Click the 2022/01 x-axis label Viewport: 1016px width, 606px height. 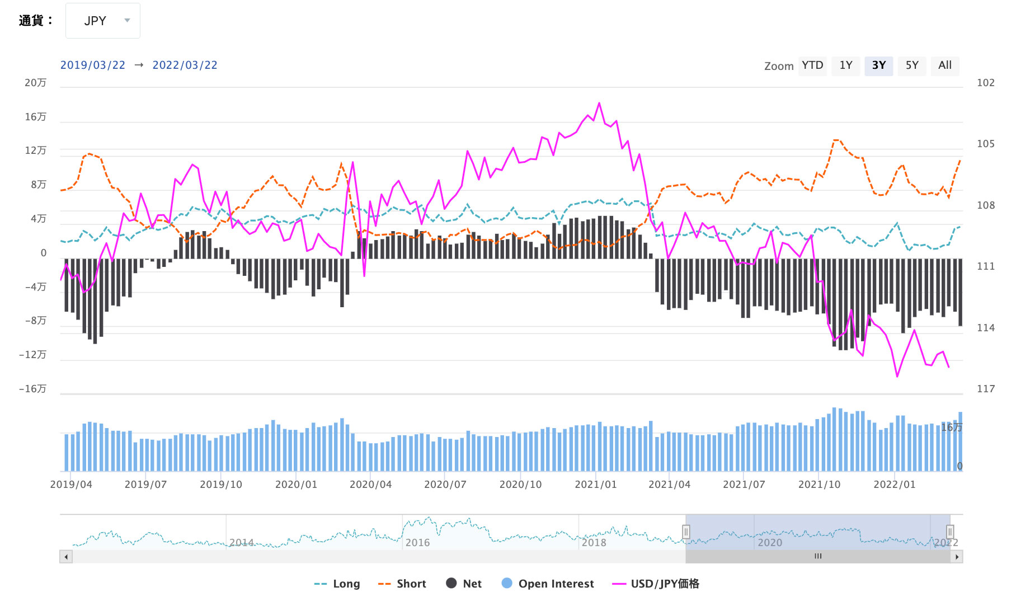[x=895, y=484]
